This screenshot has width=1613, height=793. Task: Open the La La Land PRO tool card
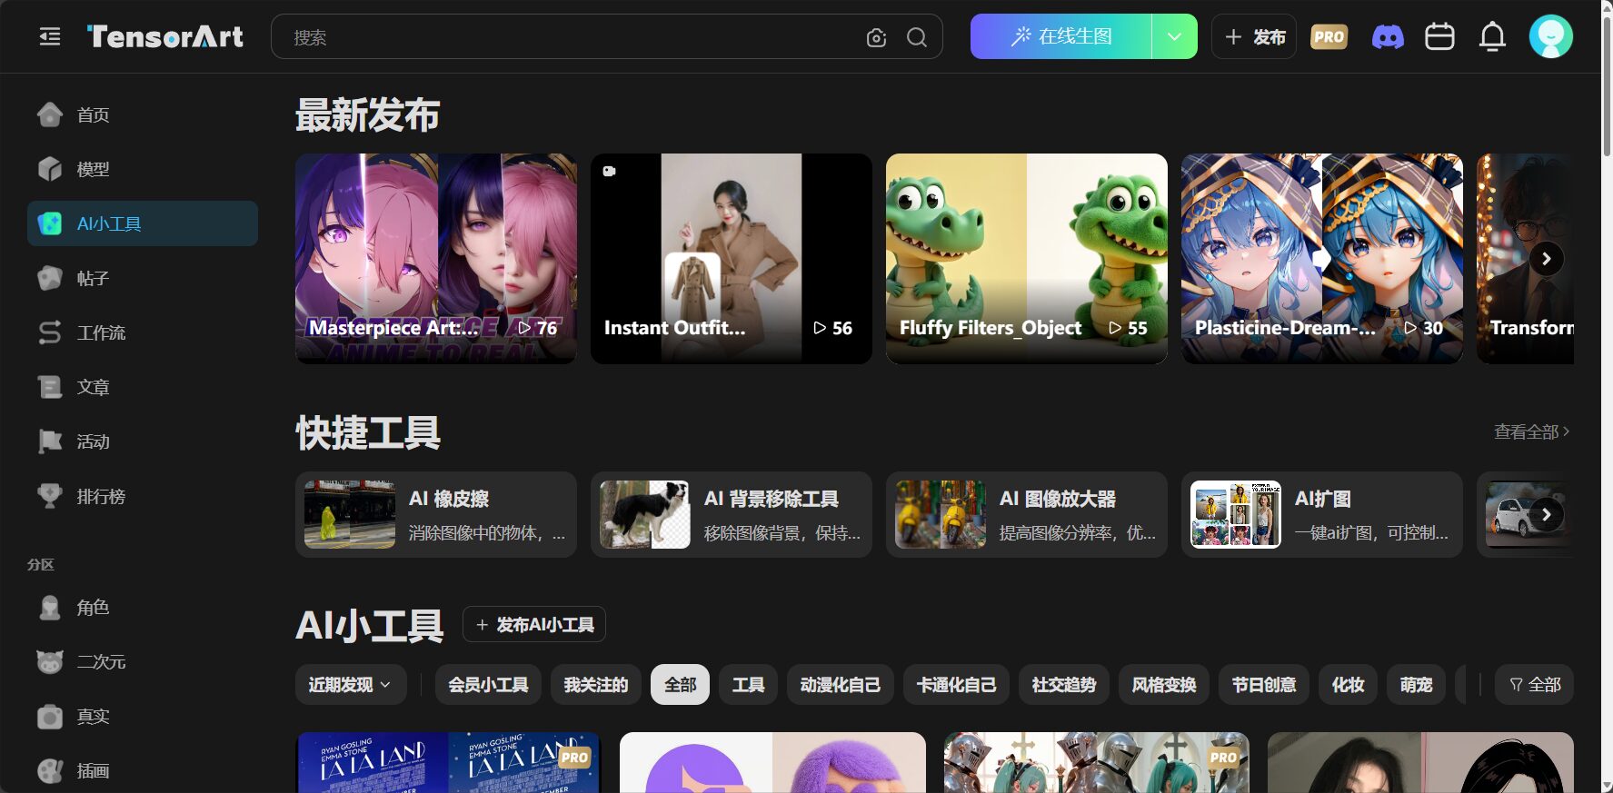pyautogui.click(x=449, y=762)
